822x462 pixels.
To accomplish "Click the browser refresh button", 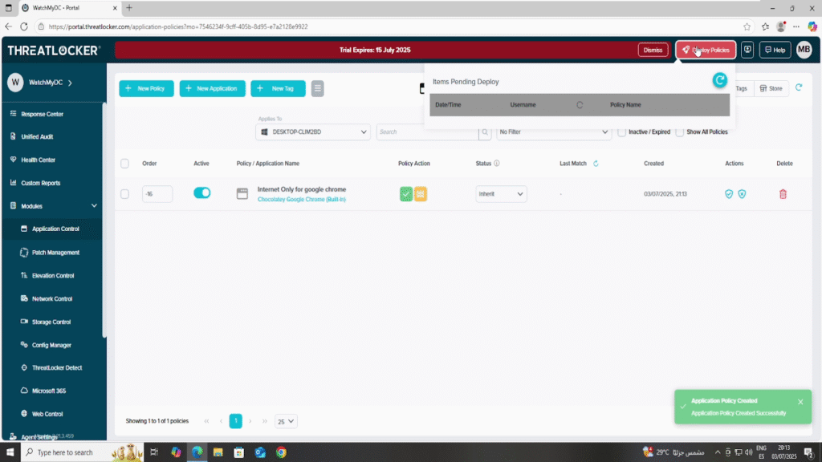I will click(24, 26).
